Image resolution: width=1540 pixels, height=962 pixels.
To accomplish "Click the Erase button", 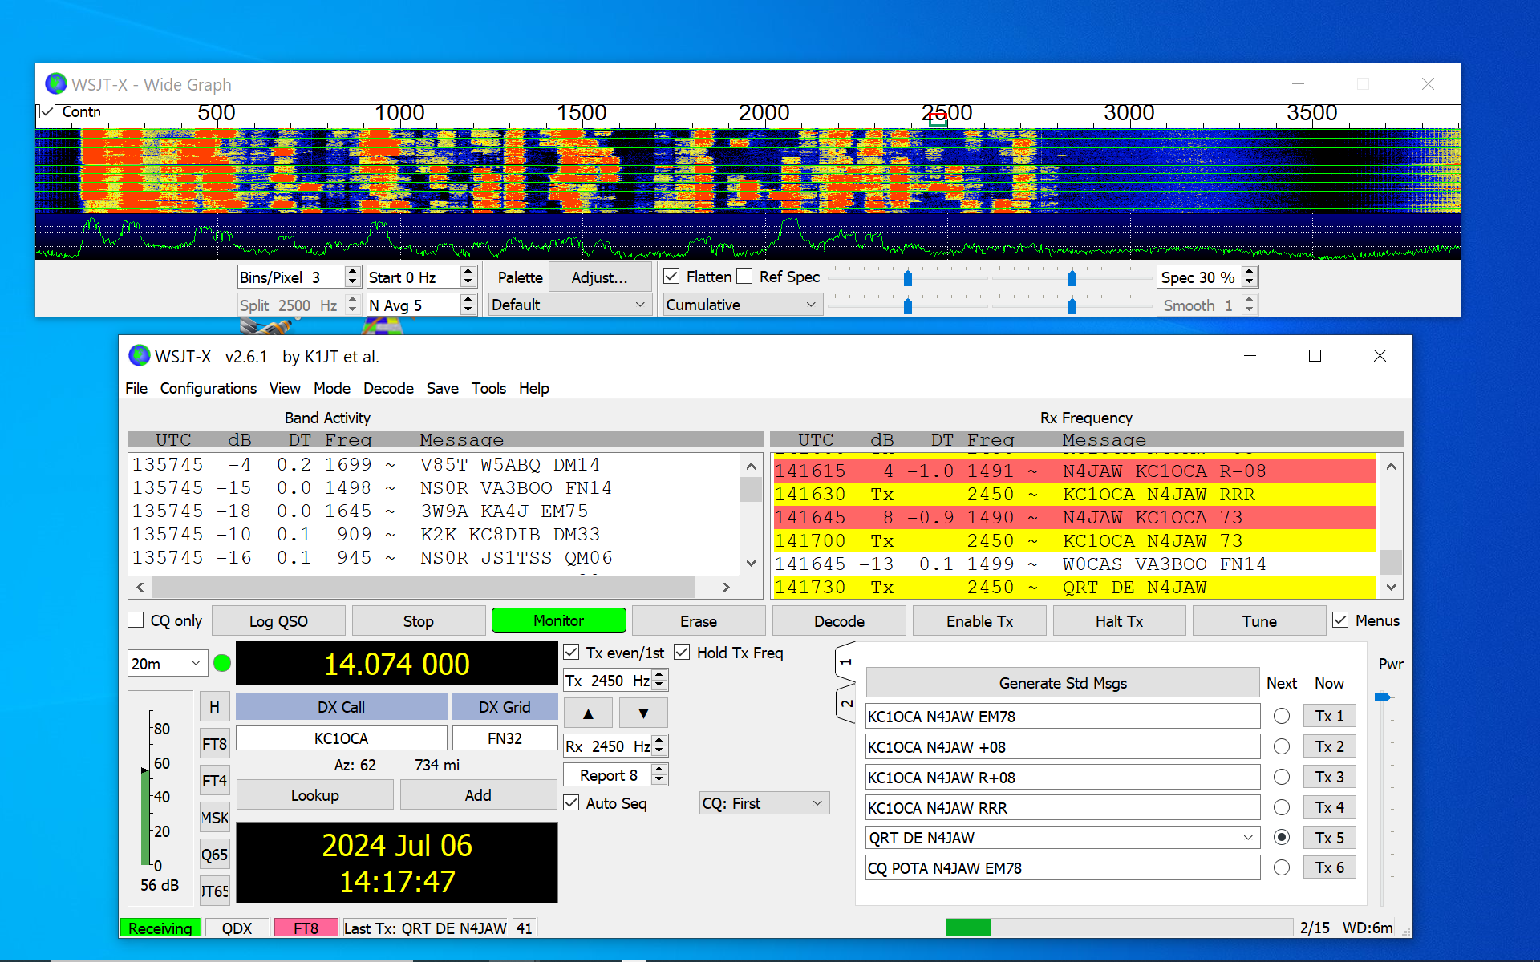I will pyautogui.click(x=698, y=621).
